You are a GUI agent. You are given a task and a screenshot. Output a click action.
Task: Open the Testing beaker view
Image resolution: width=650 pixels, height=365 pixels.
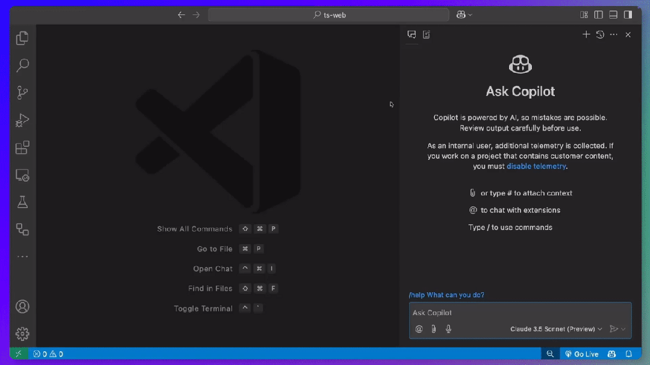(22, 202)
